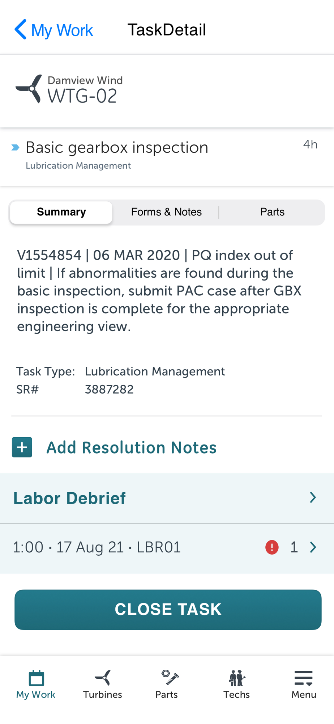Image resolution: width=334 pixels, height=724 pixels.
Task: Select the Summary tab
Action: point(61,212)
